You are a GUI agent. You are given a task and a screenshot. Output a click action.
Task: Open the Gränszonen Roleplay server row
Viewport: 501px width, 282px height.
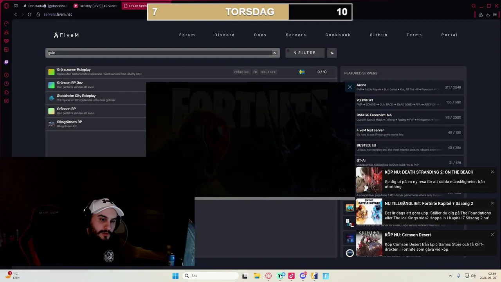191,72
